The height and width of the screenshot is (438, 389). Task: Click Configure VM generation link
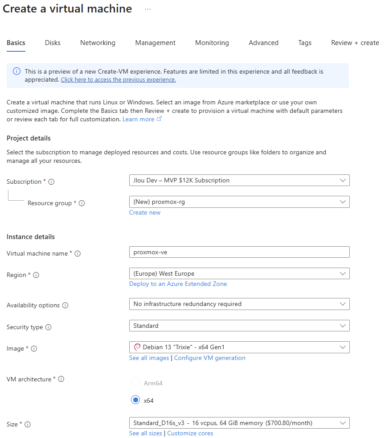click(x=210, y=358)
